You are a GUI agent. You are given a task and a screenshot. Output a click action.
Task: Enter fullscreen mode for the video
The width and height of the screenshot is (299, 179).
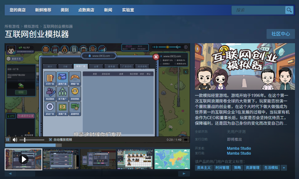[186, 140]
